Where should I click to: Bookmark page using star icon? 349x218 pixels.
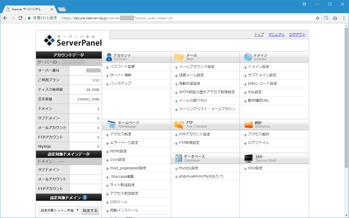point(317,17)
